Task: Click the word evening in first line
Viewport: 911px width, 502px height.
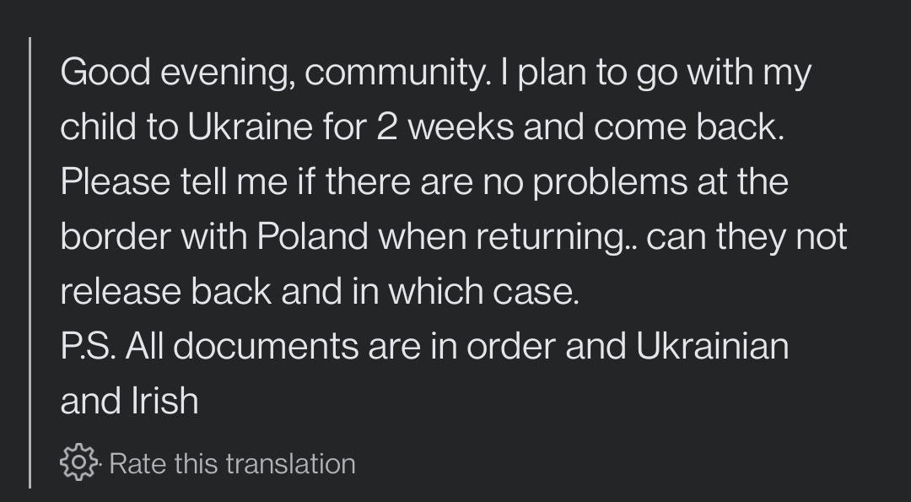Action: click(227, 73)
